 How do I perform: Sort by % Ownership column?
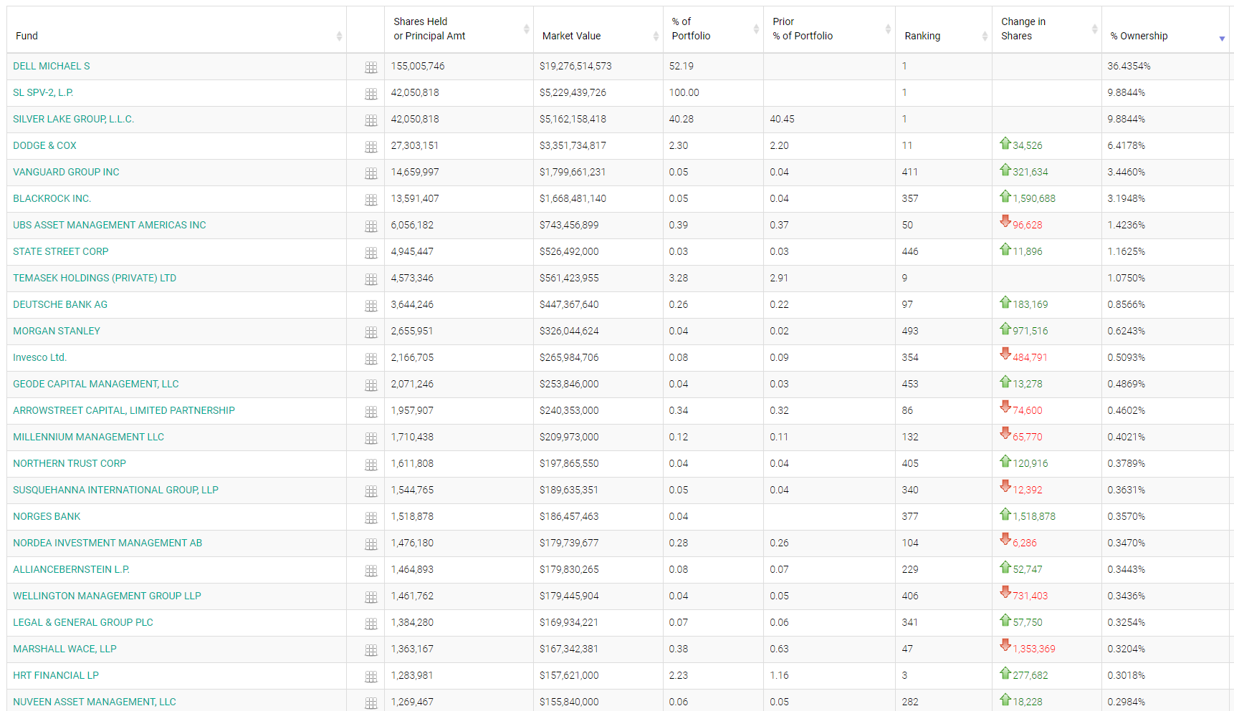click(x=1166, y=30)
